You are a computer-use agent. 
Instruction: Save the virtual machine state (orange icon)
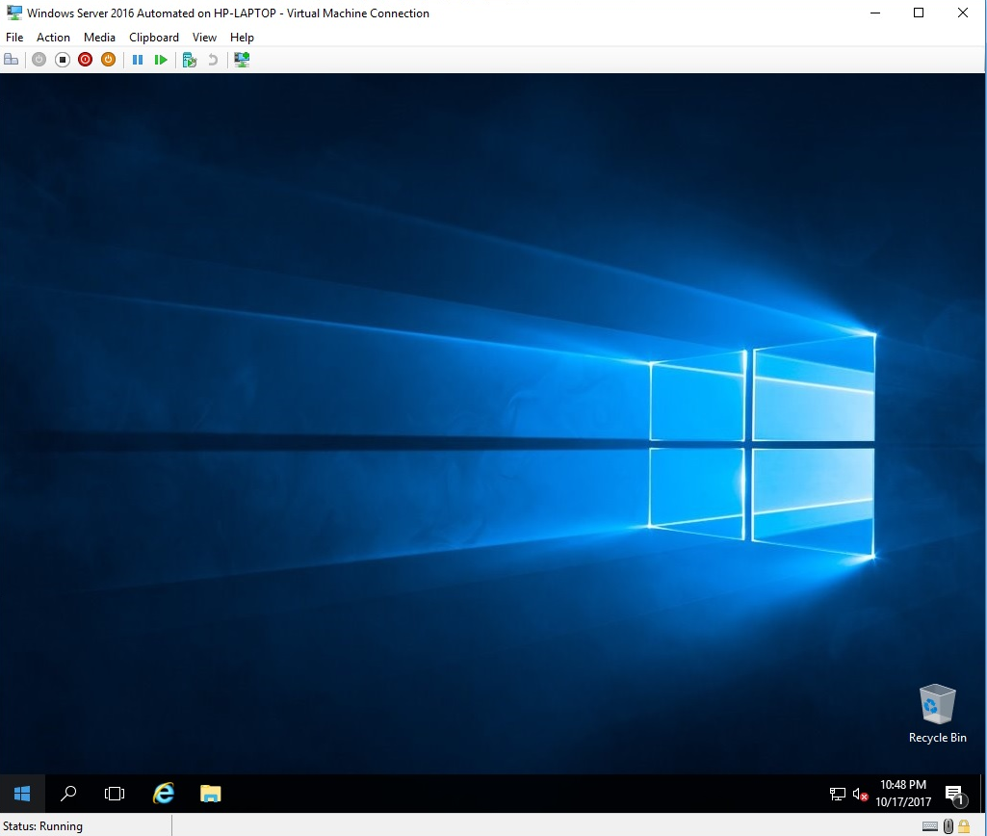click(x=109, y=60)
